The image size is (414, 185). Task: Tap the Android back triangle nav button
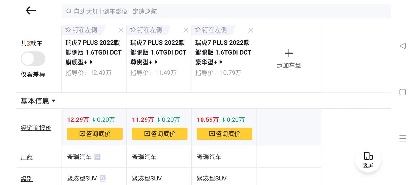pyautogui.click(x=403, y=46)
